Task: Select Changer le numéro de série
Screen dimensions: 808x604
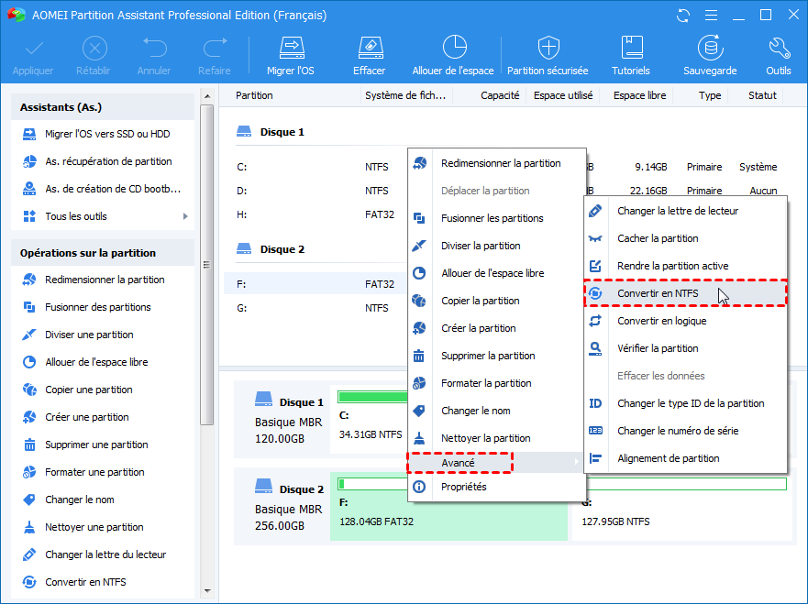Action: point(685,431)
